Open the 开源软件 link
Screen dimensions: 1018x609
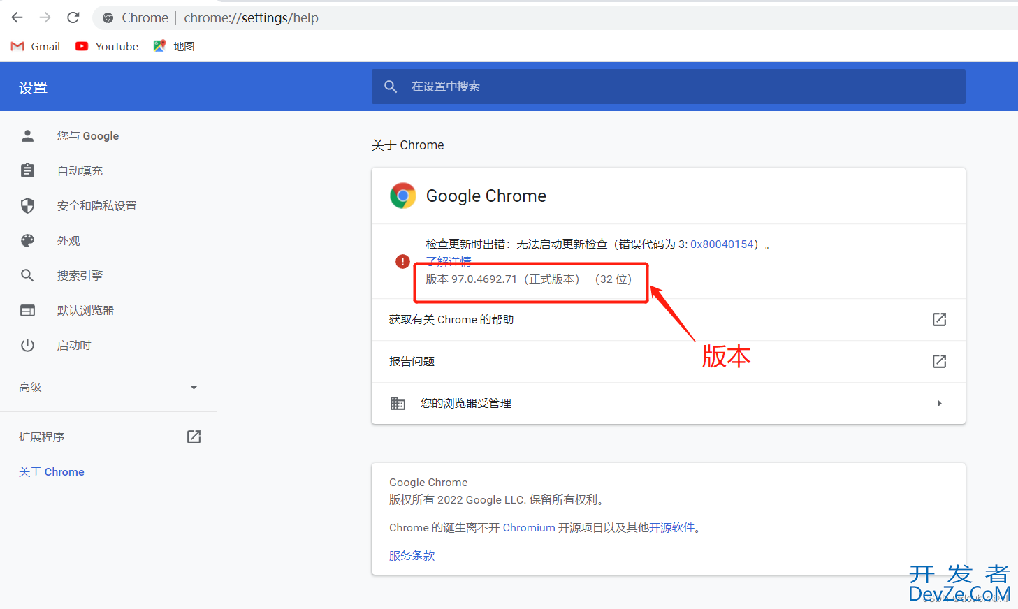[672, 527]
